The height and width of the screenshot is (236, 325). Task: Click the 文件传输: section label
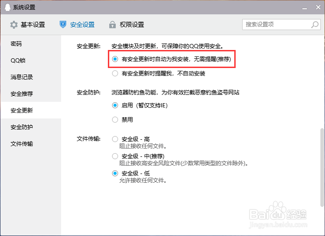tap(88, 139)
